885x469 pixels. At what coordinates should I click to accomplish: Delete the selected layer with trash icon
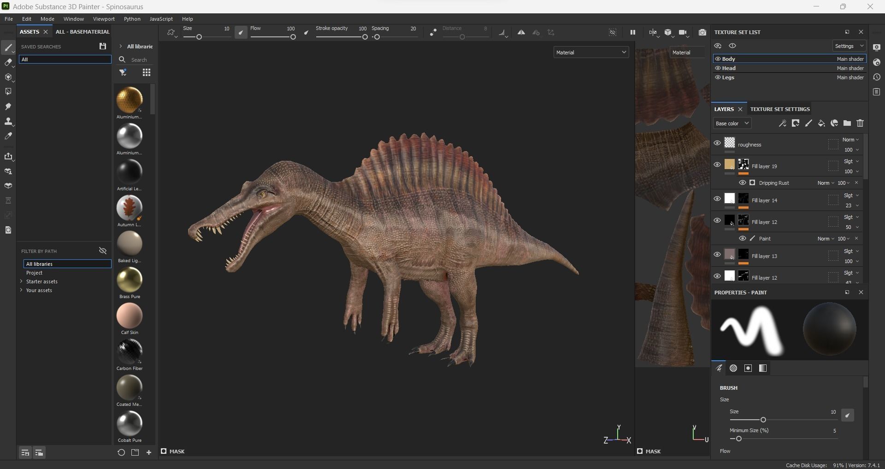tap(860, 123)
